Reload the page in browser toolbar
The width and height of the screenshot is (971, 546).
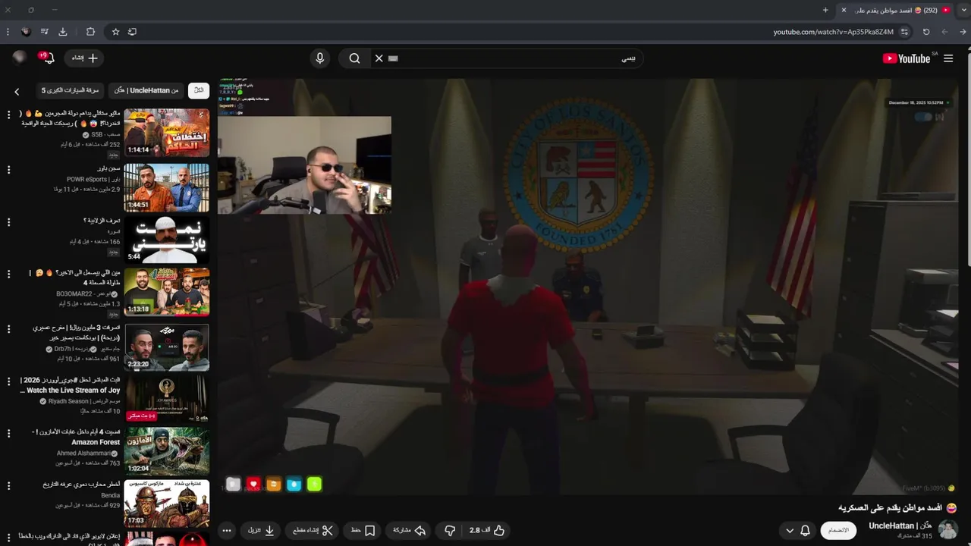pos(926,32)
